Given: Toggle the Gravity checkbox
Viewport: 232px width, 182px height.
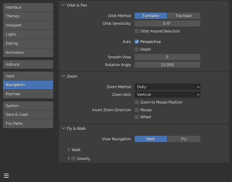Looking at the screenshot, I should 73,159.
